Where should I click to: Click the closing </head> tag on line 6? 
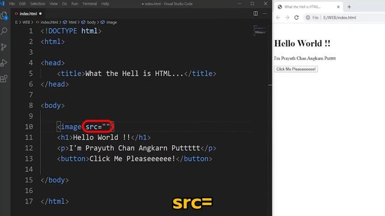(x=55, y=84)
